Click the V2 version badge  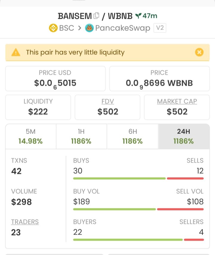[x=160, y=28]
